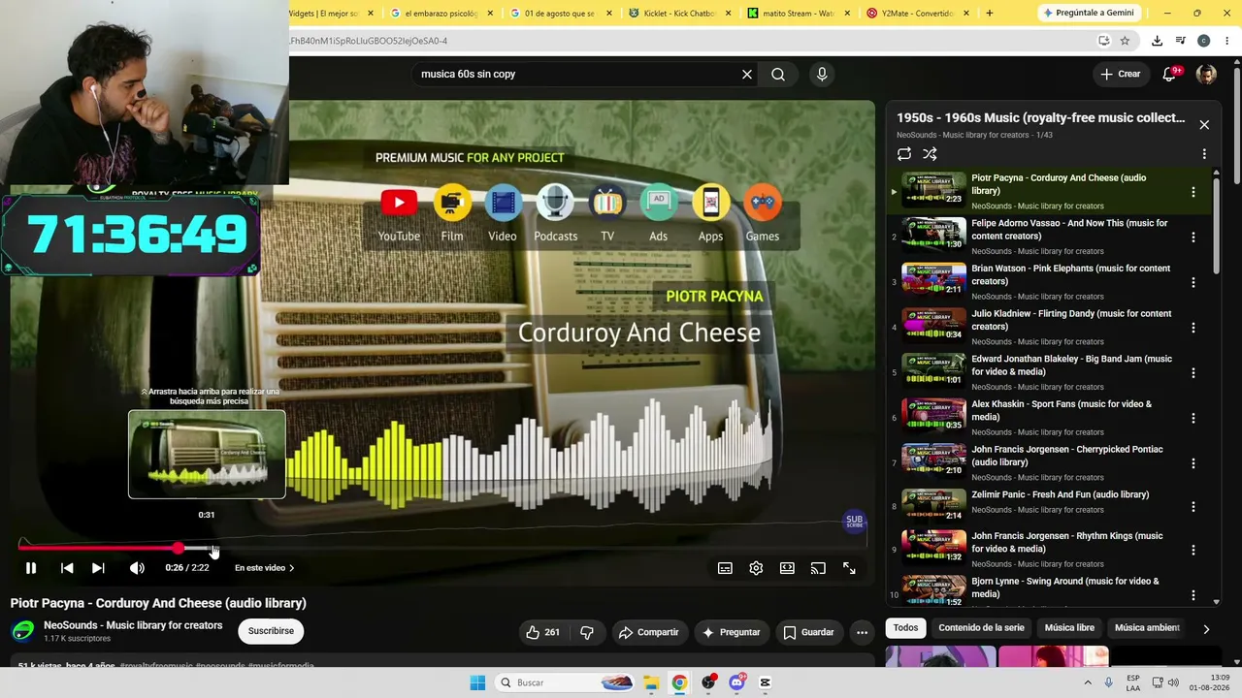Viewport: 1242px width, 698px height.
Task: Mute the video volume
Action: [137, 568]
